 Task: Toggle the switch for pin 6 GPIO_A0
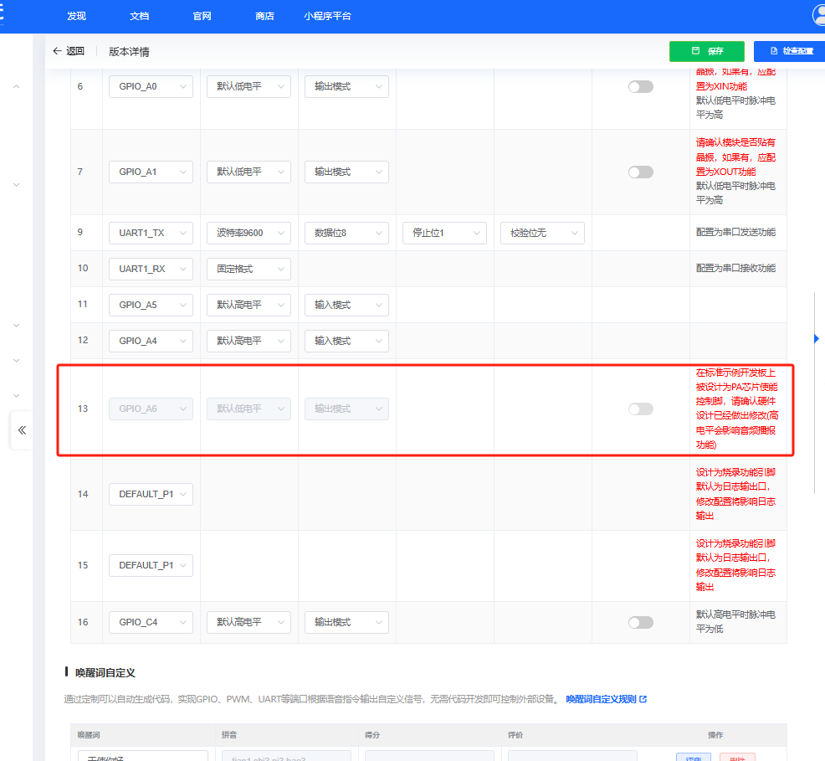[x=640, y=86]
